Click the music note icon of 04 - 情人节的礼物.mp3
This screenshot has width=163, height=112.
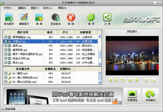[10, 78]
